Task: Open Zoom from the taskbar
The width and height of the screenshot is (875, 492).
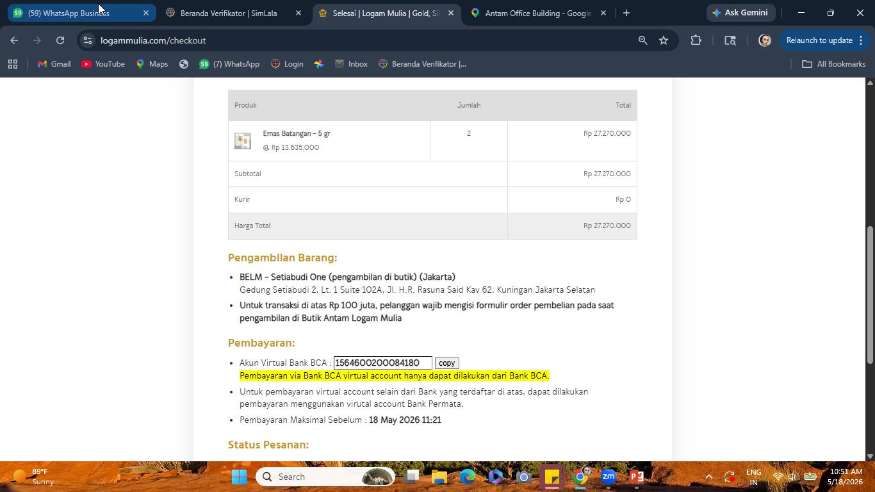Action: pyautogui.click(x=609, y=477)
